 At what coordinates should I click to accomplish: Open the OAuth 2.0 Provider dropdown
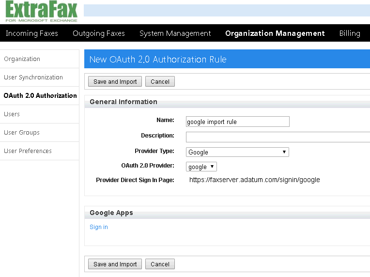[x=201, y=167]
